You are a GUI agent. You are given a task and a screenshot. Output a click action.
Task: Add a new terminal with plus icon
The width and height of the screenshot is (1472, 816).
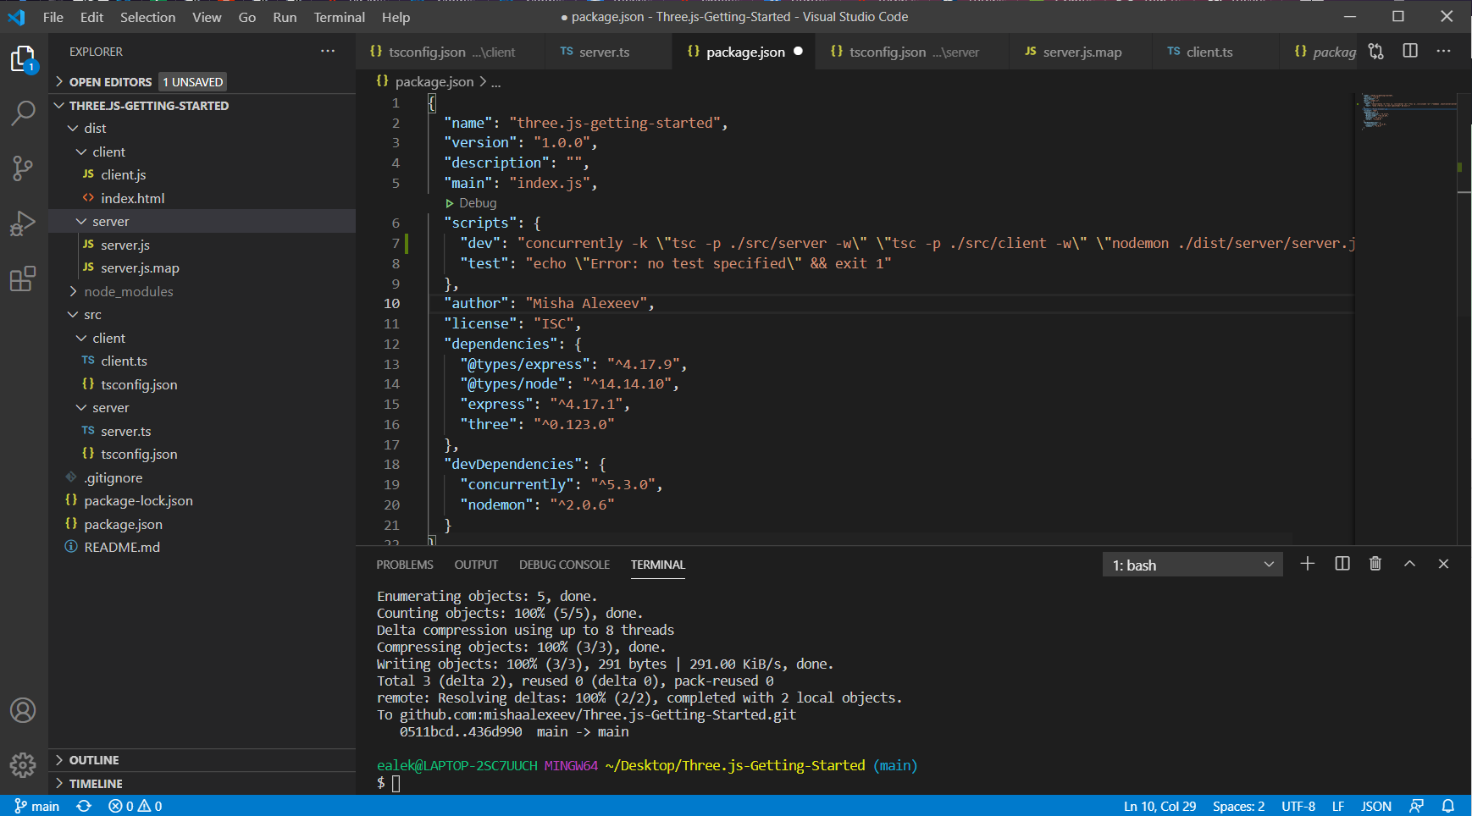point(1308,564)
